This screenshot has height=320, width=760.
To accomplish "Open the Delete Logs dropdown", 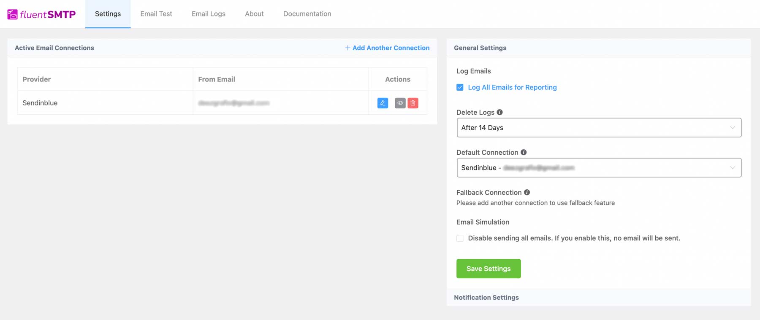I will point(599,128).
